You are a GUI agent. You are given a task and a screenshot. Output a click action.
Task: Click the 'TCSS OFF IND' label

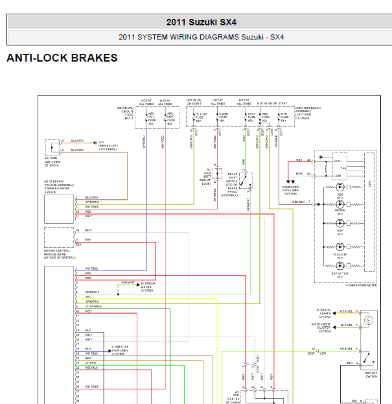tap(340, 256)
